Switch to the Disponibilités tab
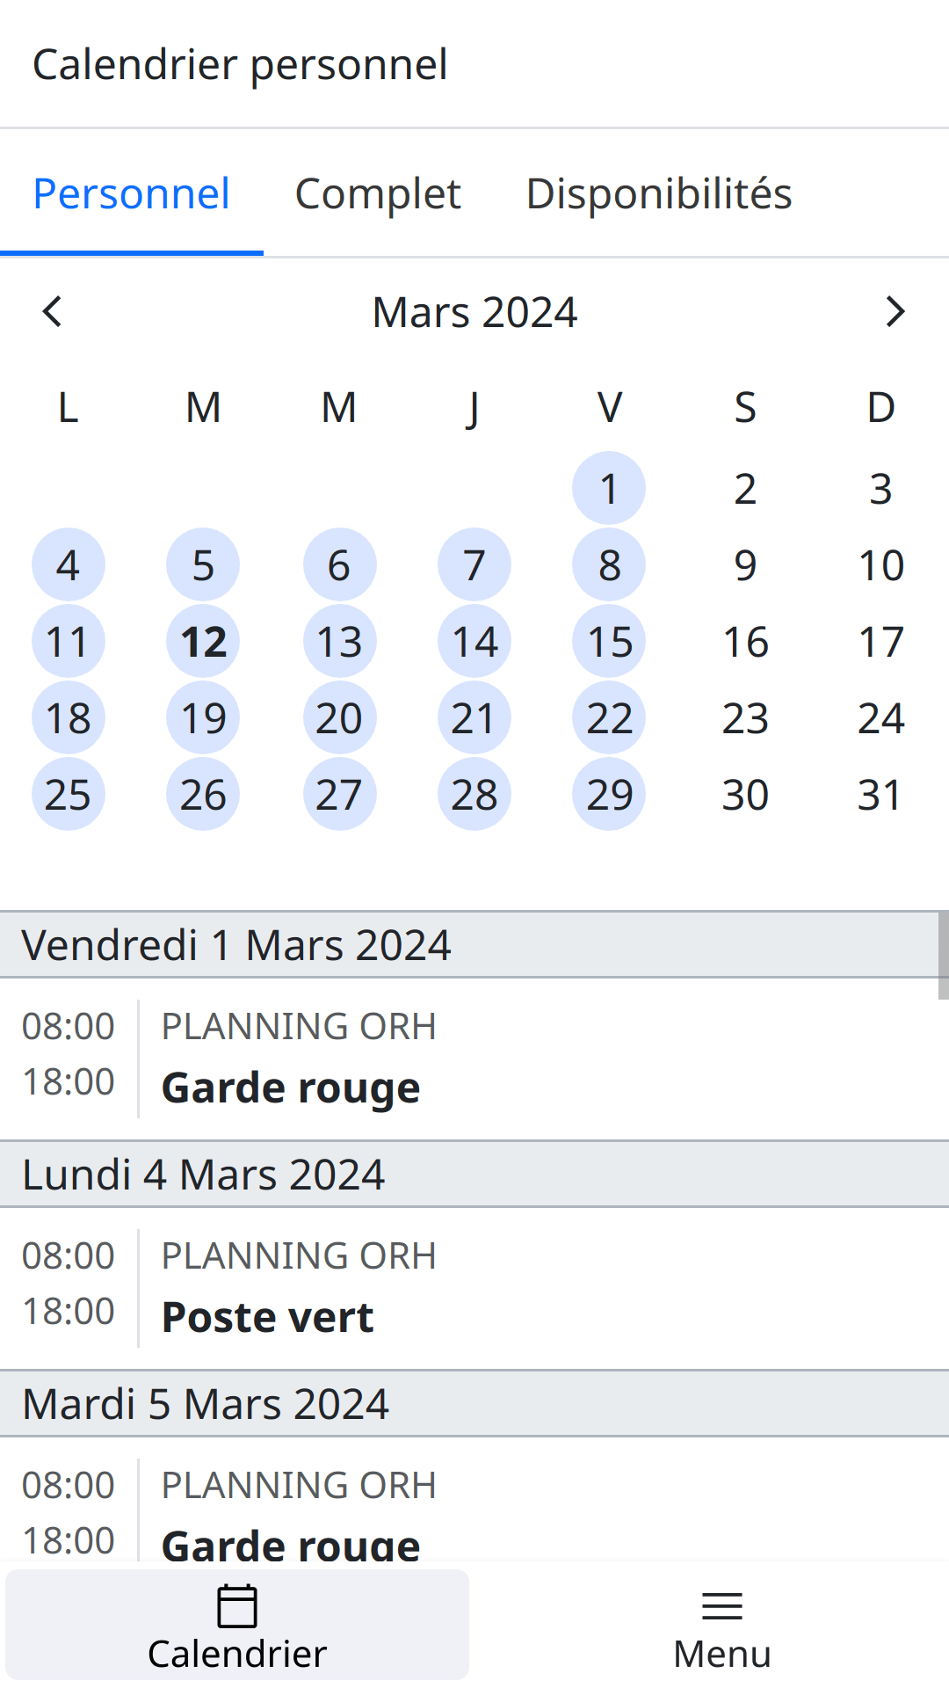 coord(659,193)
